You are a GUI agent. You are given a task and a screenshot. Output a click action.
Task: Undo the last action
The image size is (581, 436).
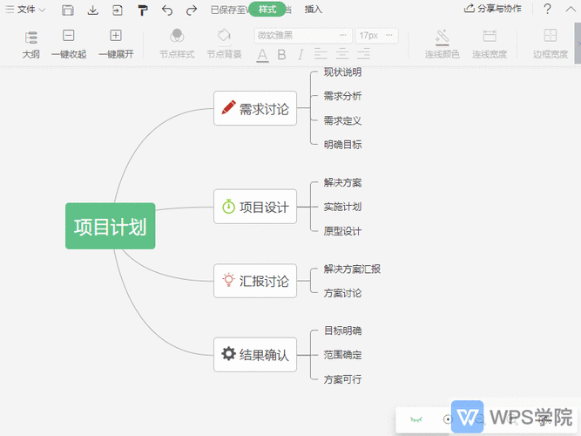pyautogui.click(x=167, y=10)
